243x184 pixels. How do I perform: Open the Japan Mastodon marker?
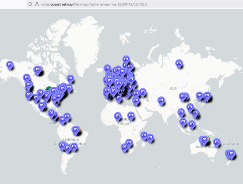point(207,96)
